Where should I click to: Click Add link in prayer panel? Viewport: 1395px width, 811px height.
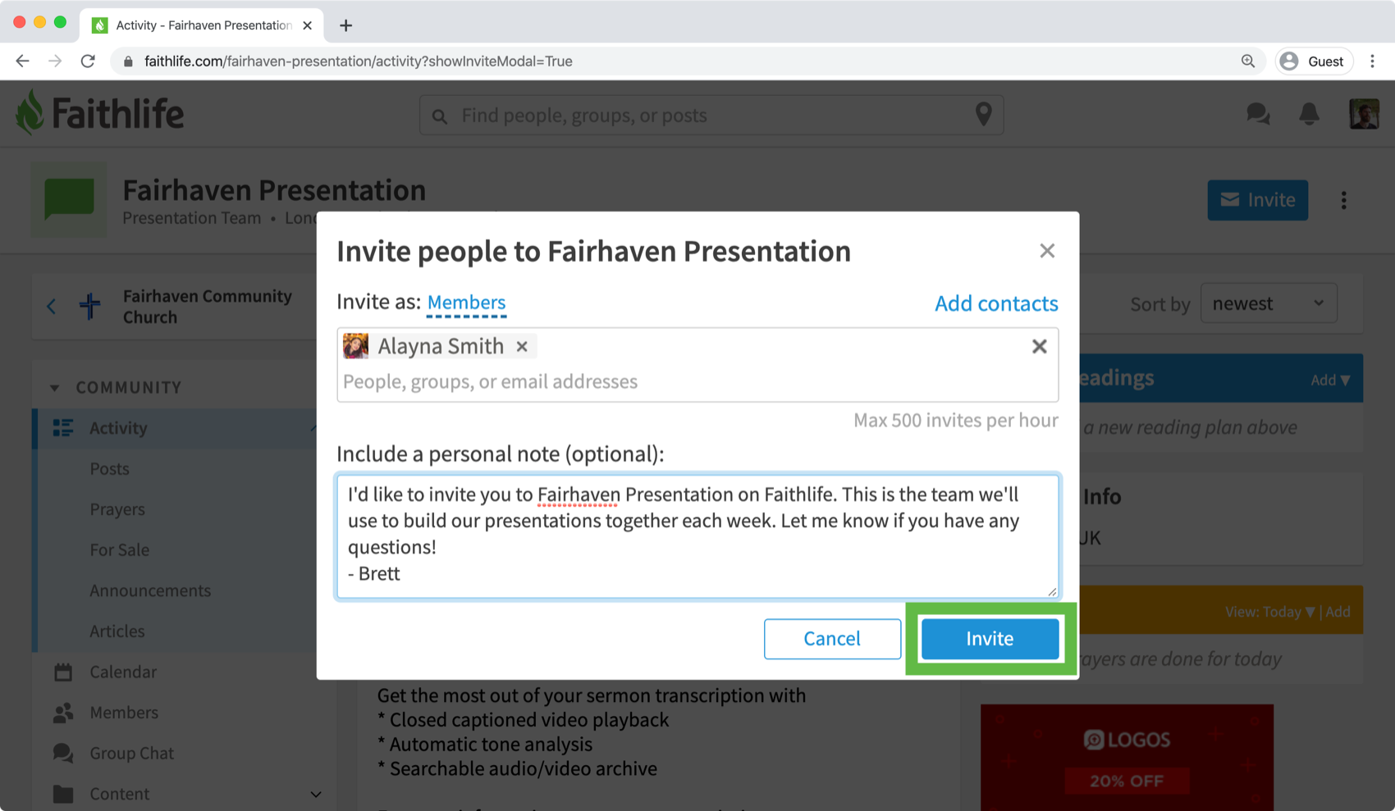[x=1338, y=612]
